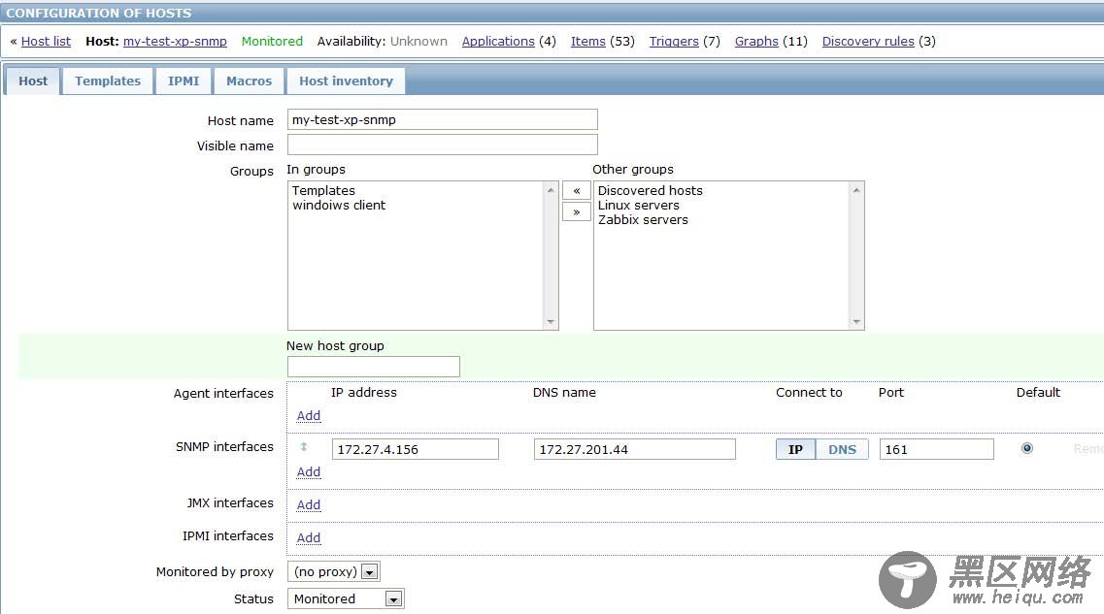Open the Discovery rules link
The image size is (1104, 614).
click(x=868, y=42)
